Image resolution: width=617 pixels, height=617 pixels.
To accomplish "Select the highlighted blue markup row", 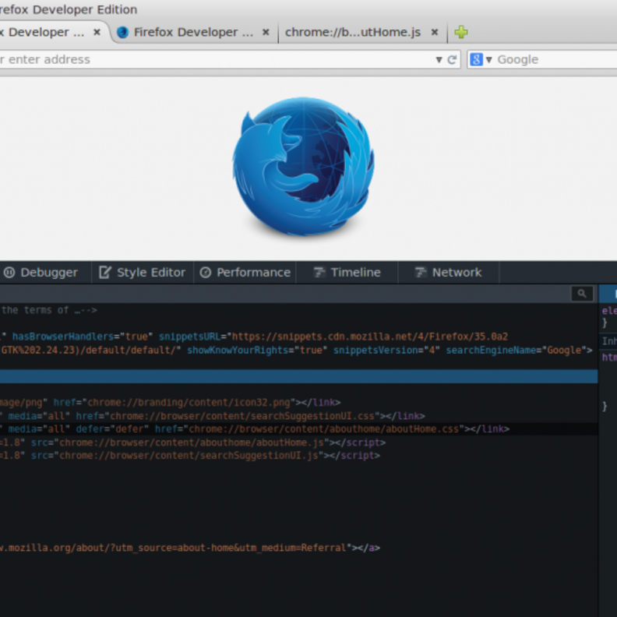I will (x=296, y=376).
